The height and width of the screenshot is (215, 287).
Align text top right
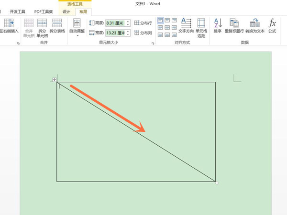(174, 20)
